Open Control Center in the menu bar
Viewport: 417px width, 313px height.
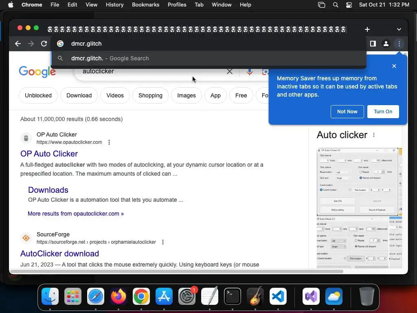[x=349, y=5]
